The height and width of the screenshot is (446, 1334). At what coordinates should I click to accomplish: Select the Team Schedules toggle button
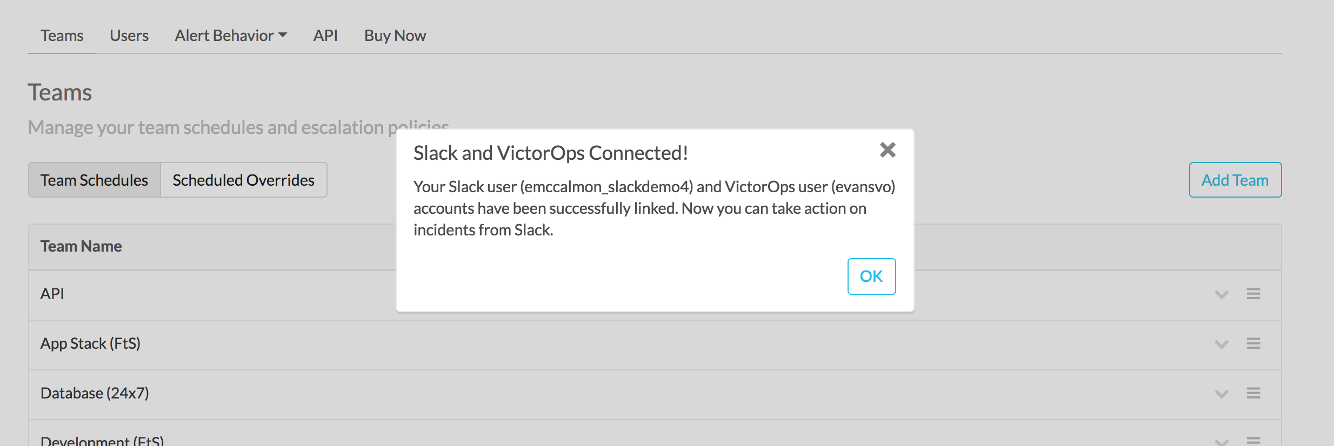95,180
